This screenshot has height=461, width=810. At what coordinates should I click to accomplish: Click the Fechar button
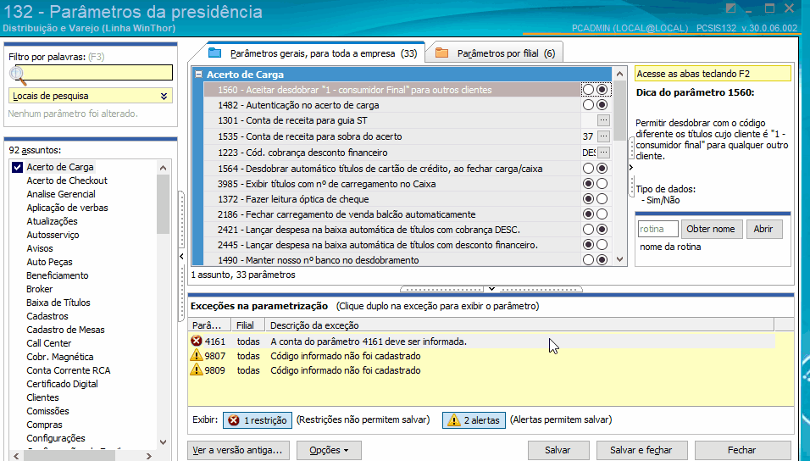tap(742, 450)
